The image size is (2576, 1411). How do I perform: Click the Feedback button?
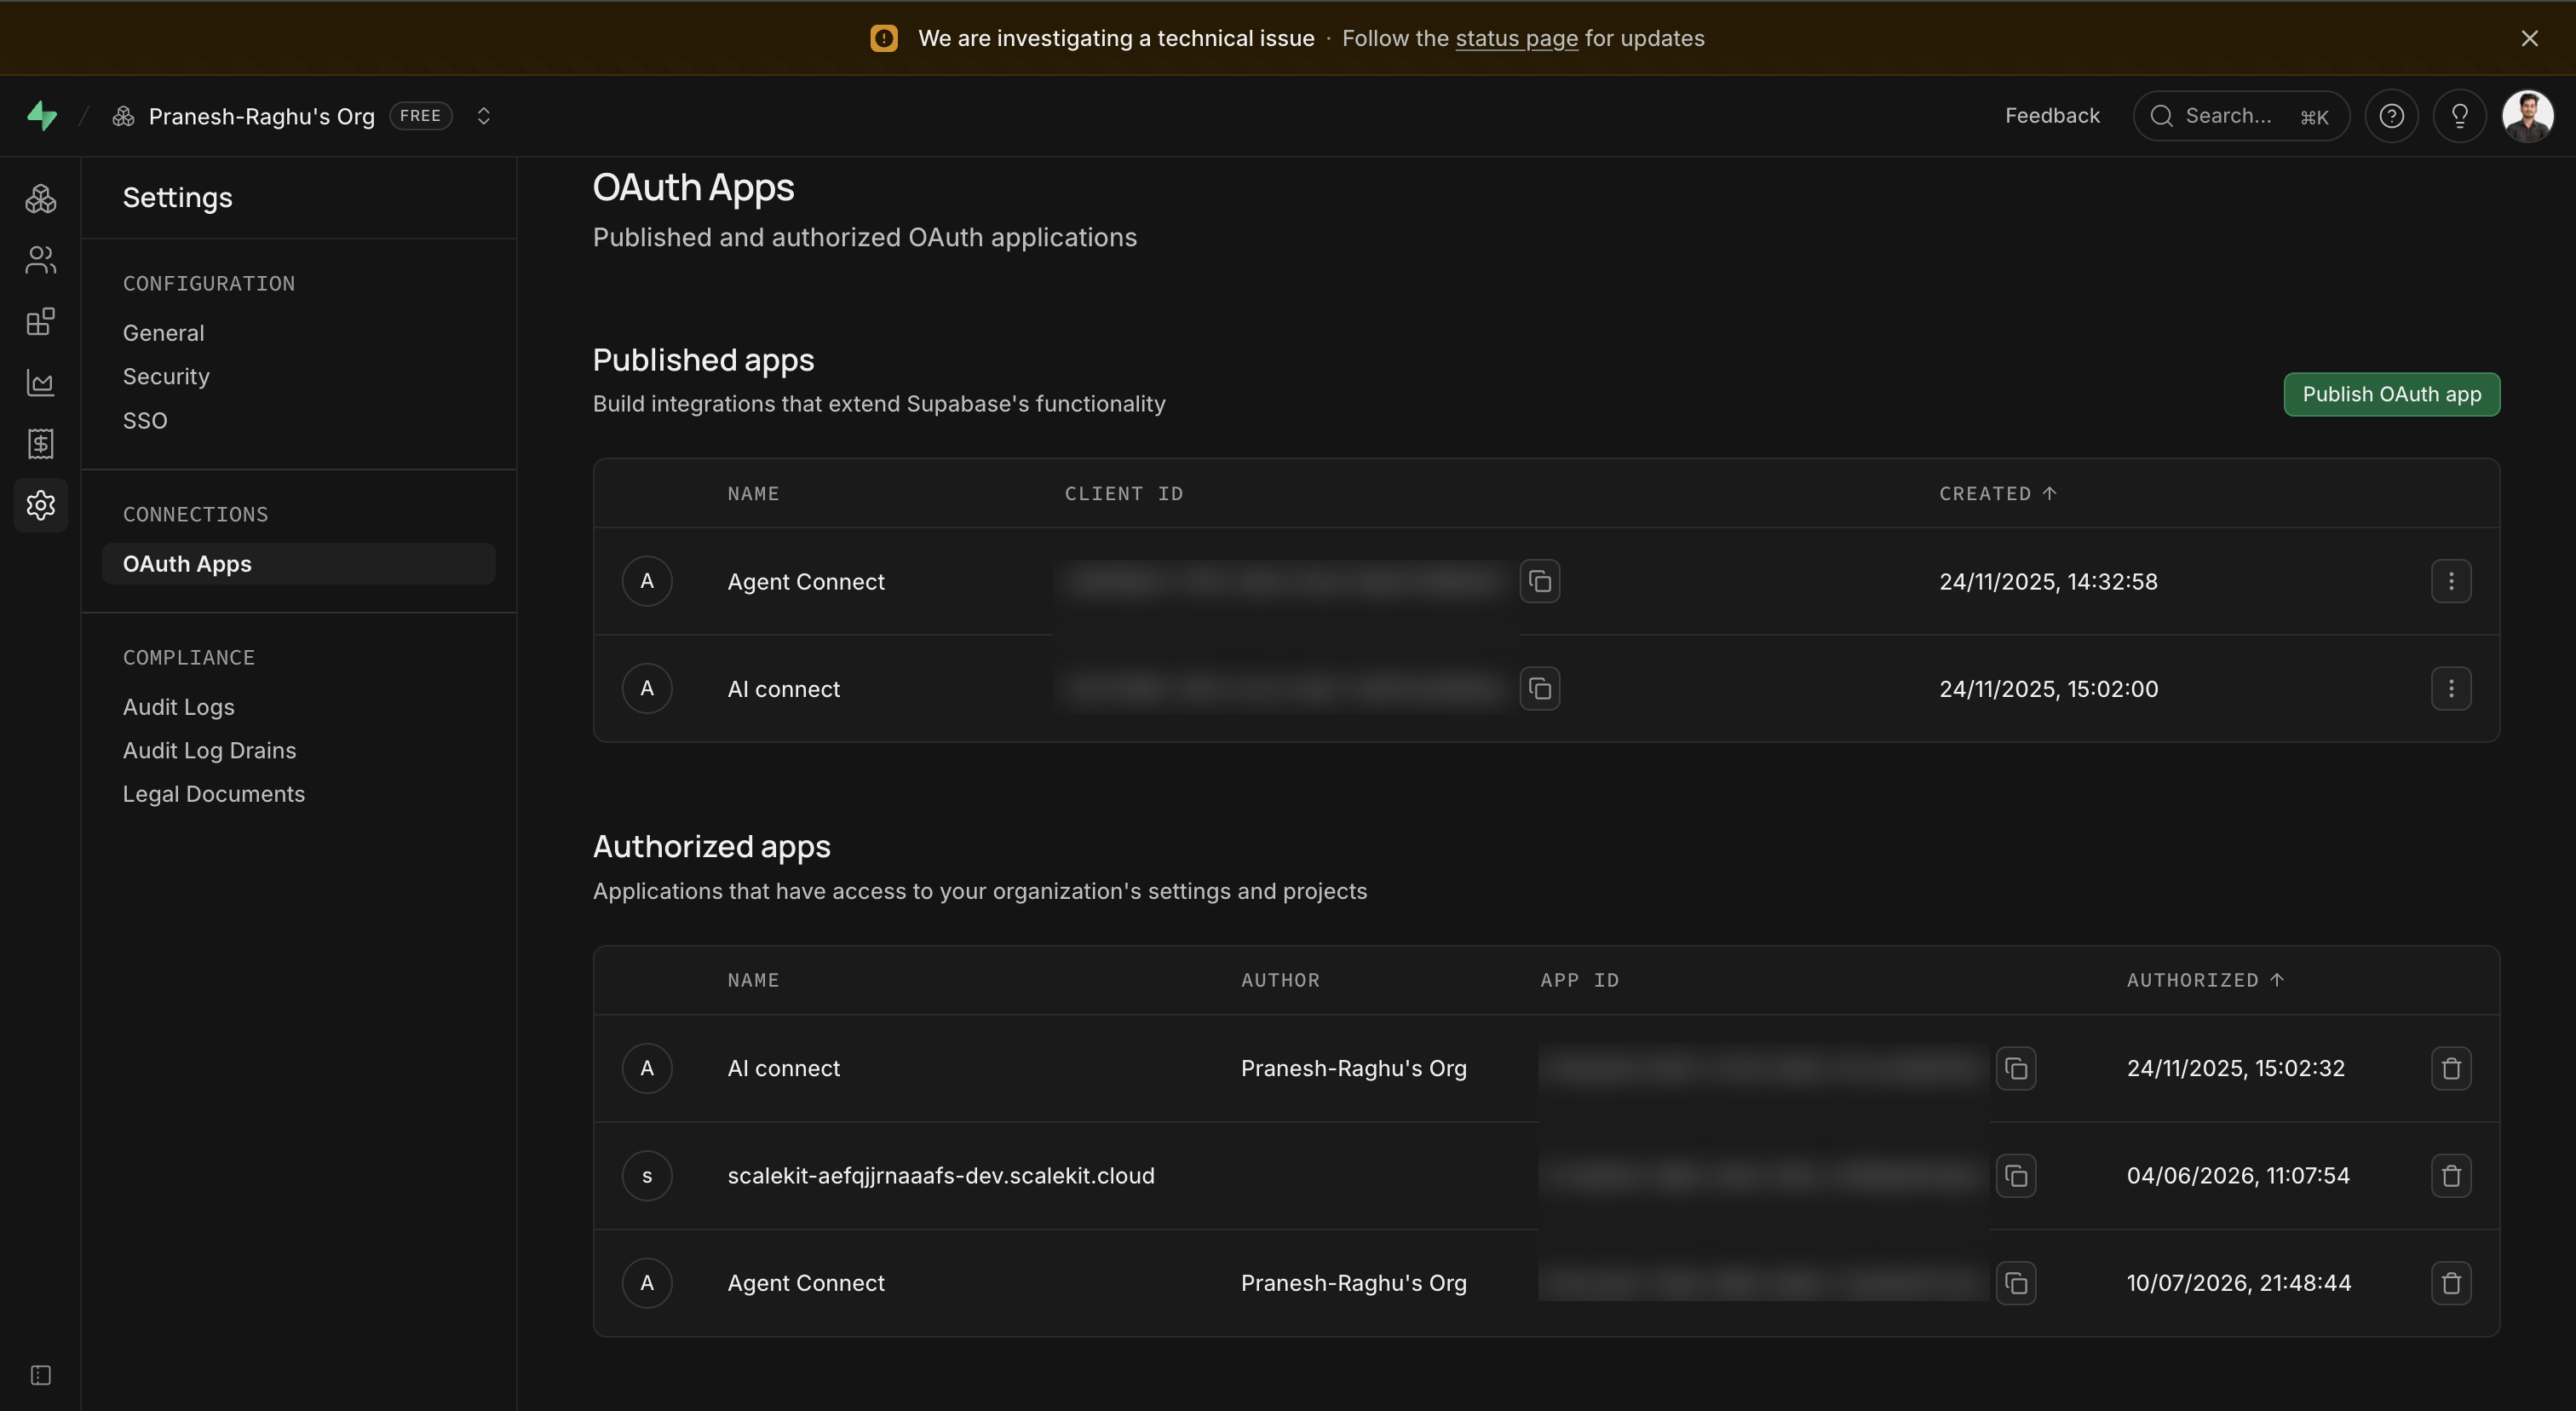2052,116
